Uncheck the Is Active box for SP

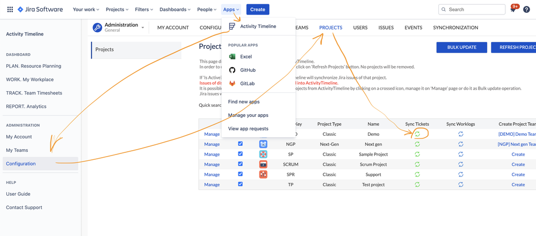point(240,154)
